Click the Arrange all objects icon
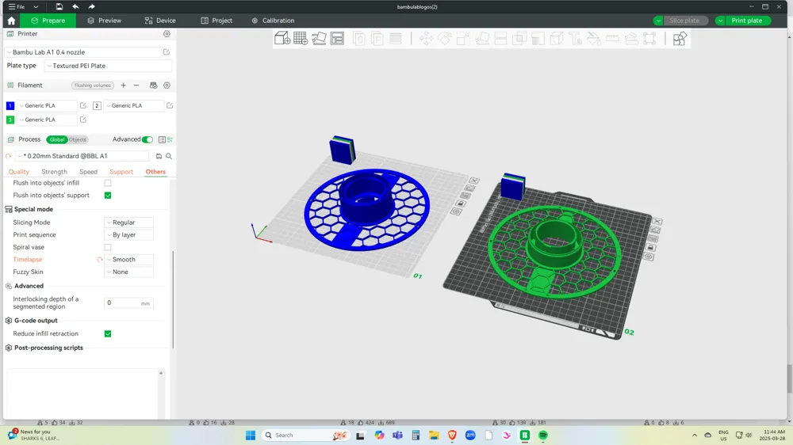The height and width of the screenshot is (445, 793). pyautogui.click(x=337, y=38)
